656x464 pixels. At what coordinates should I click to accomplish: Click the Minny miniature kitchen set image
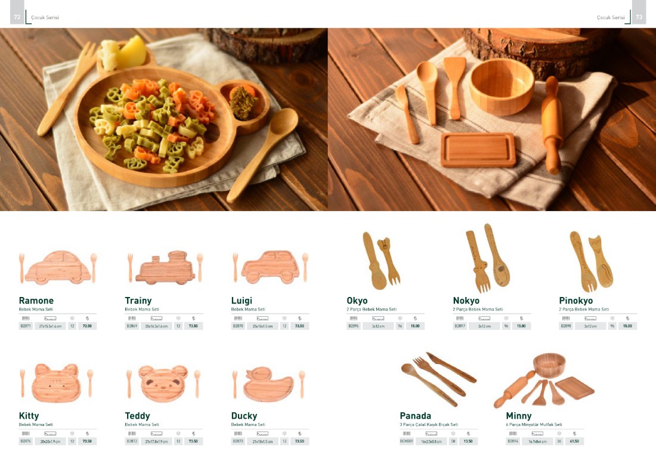tap(544, 380)
